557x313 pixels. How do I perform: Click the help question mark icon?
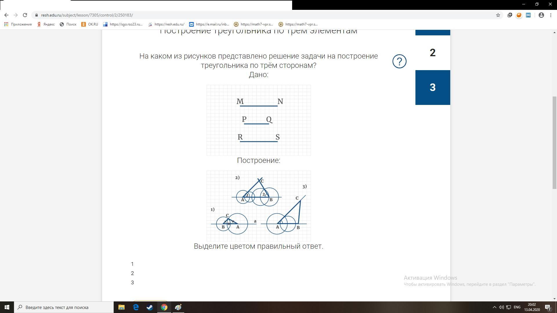(x=399, y=61)
